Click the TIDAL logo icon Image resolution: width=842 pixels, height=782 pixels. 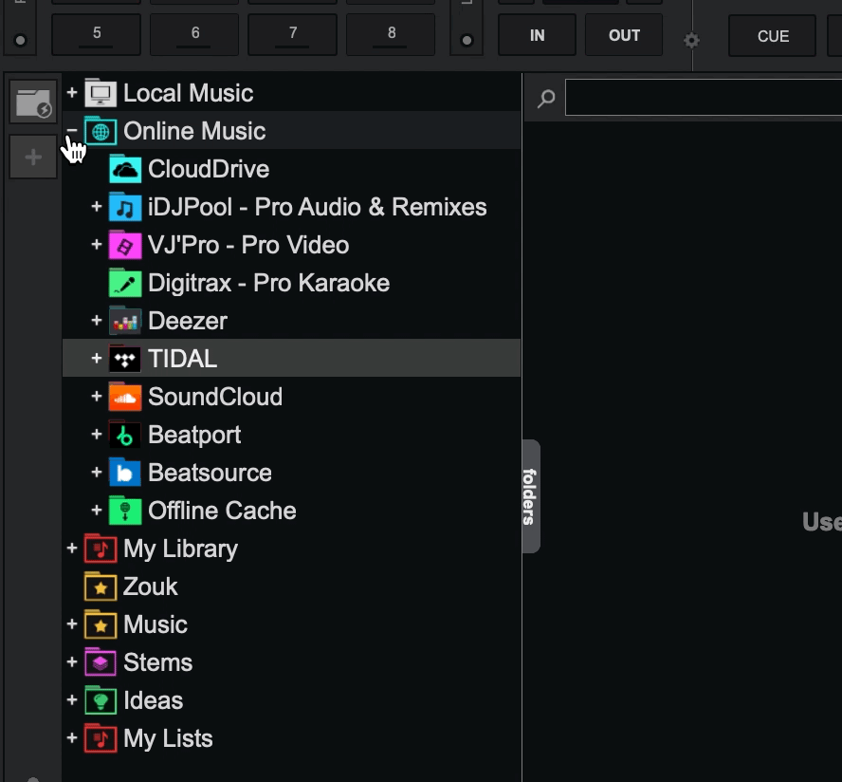125,359
